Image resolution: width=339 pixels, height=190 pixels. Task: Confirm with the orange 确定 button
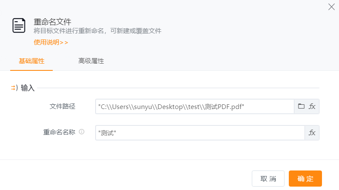(x=305, y=179)
